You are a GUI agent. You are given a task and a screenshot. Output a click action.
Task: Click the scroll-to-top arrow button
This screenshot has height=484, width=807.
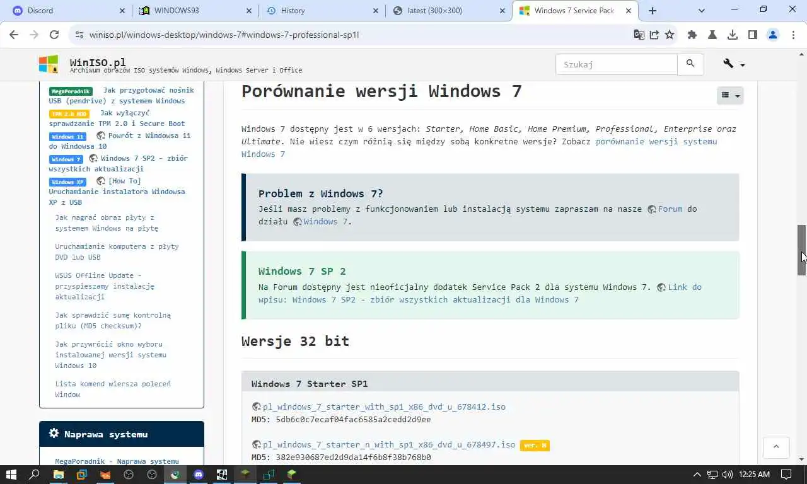[776, 446]
